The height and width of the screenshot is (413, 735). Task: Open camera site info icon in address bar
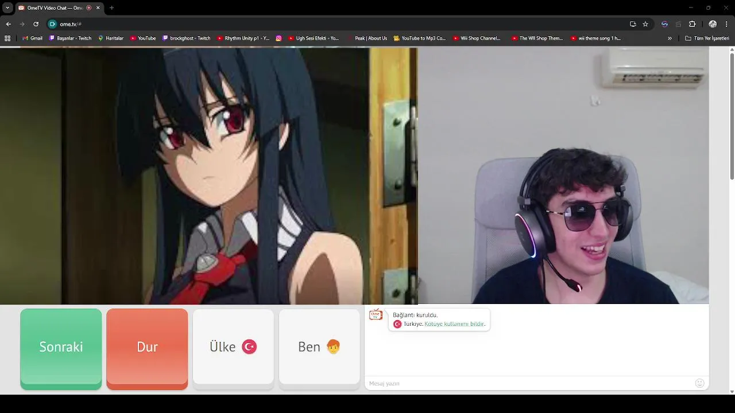[x=52, y=24]
